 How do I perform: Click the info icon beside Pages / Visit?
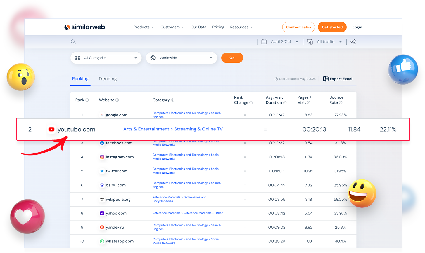pos(309,103)
